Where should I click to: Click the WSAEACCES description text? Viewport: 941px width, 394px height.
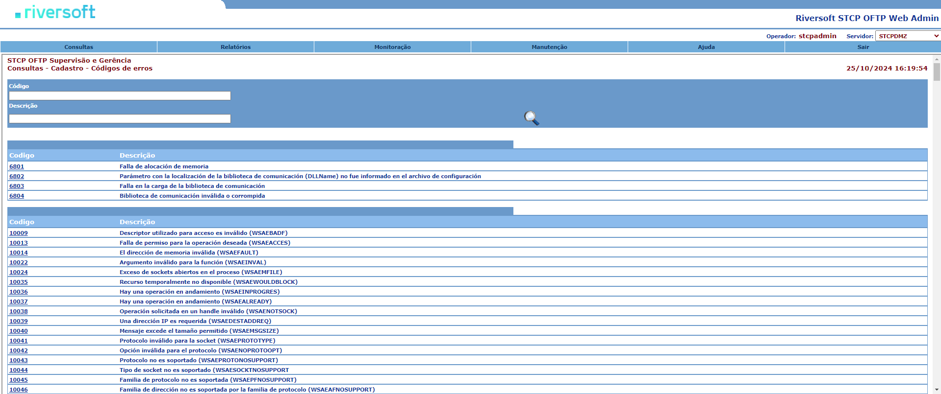coord(205,243)
